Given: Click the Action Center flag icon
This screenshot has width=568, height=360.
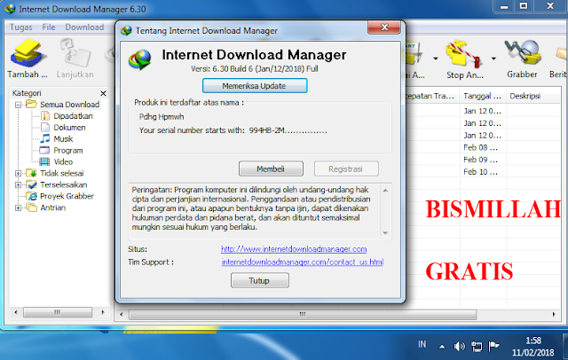Looking at the screenshot, I should (493, 346).
